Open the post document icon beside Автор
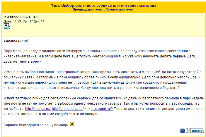206x137 pixels. point(5,17)
